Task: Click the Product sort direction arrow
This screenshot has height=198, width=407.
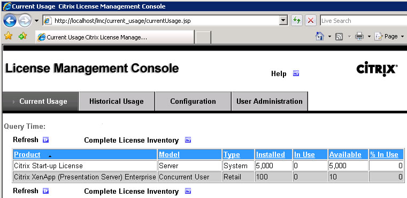Action: [x=50, y=156]
